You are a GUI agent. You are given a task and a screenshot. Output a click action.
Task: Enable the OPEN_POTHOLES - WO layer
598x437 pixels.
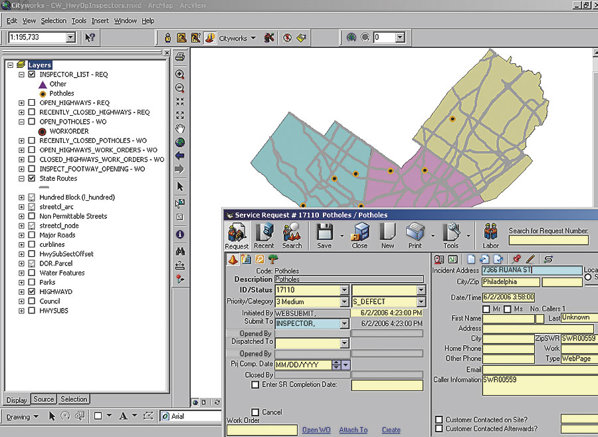click(32, 121)
